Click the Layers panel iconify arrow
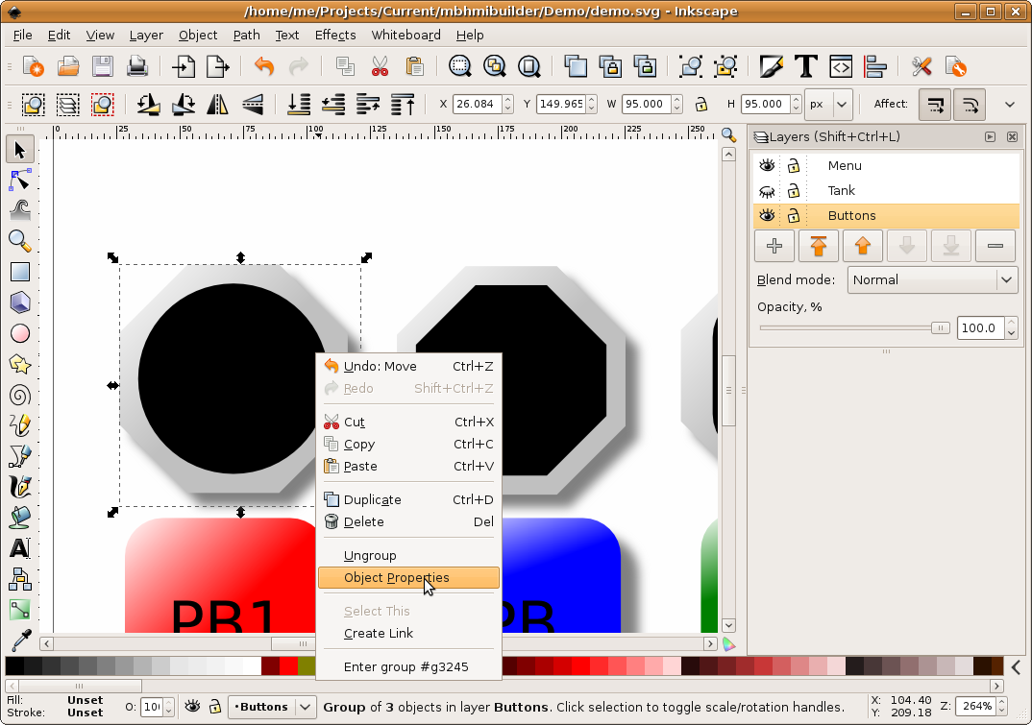Viewport: 1032px width, 725px height. [x=990, y=137]
